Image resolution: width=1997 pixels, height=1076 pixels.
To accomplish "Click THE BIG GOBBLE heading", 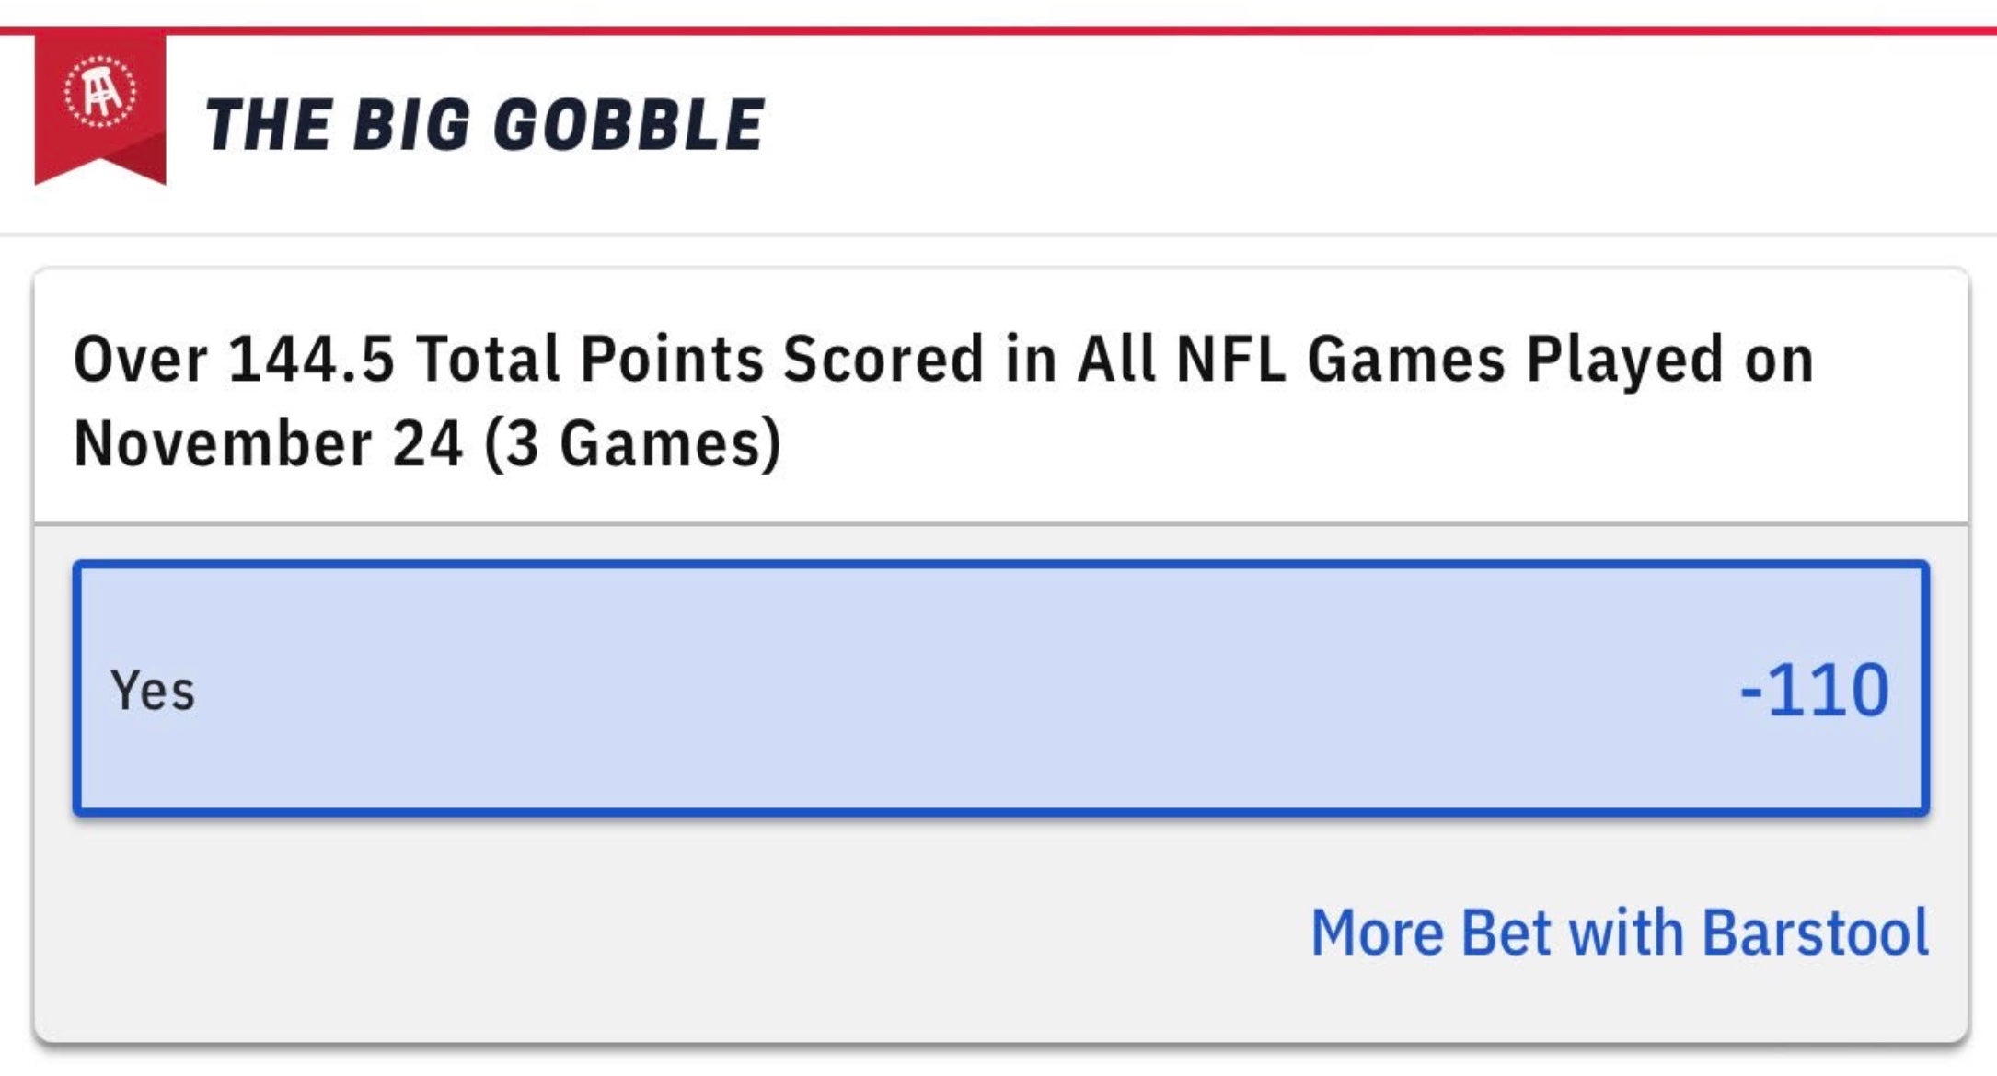I will tap(484, 124).
